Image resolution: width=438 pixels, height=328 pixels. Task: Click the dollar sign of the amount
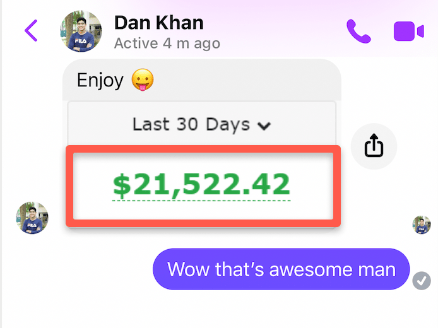point(122,185)
